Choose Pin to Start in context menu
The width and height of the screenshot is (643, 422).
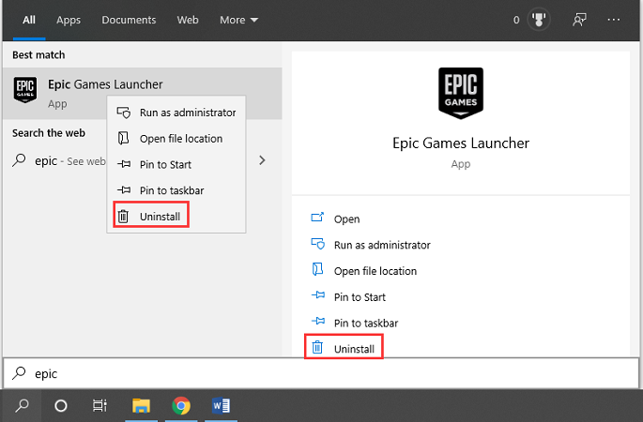176,164
